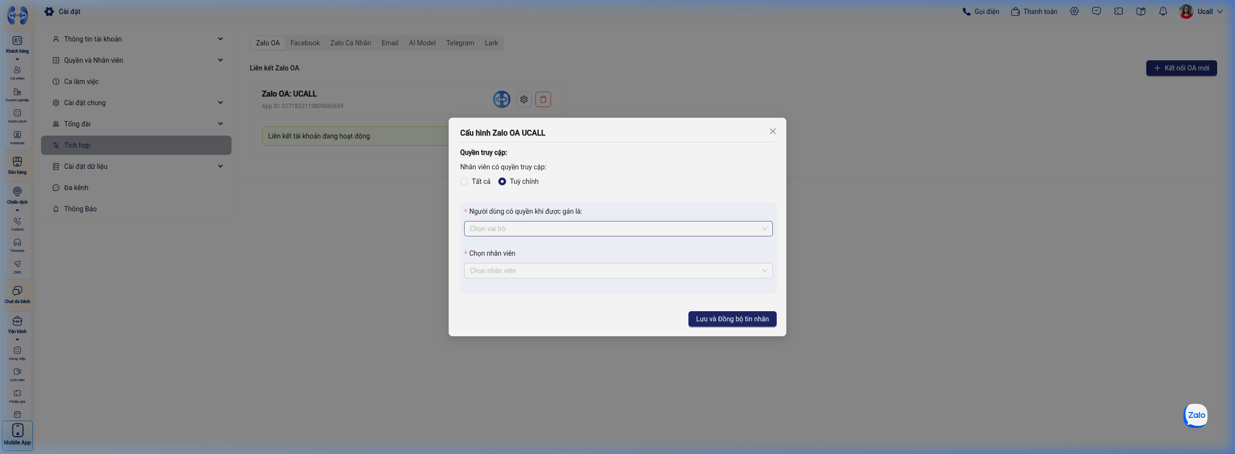Open the Chiến dịch sidebar section
This screenshot has height=454, width=1235.
[x=17, y=195]
